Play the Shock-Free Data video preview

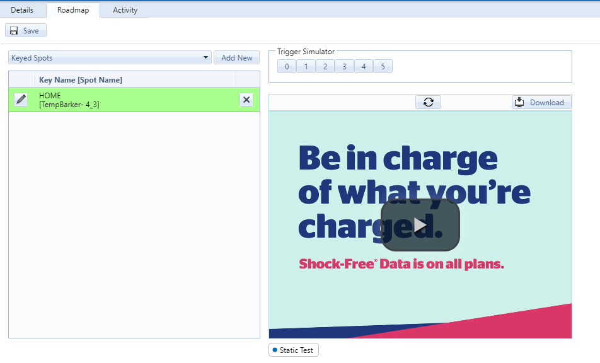point(420,225)
